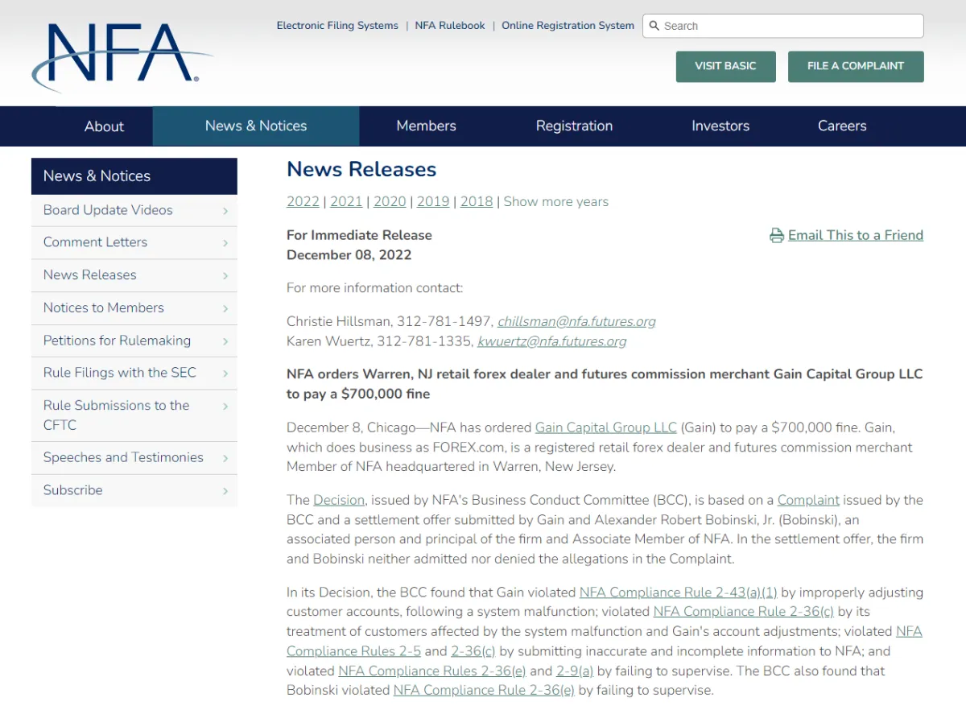Click Show more years
The width and height of the screenshot is (966, 706).
[x=556, y=202]
